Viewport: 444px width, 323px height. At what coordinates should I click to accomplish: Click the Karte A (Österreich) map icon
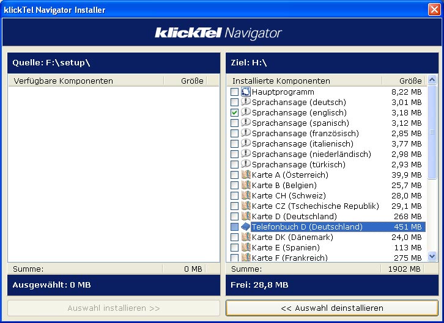pyautogui.click(x=246, y=175)
